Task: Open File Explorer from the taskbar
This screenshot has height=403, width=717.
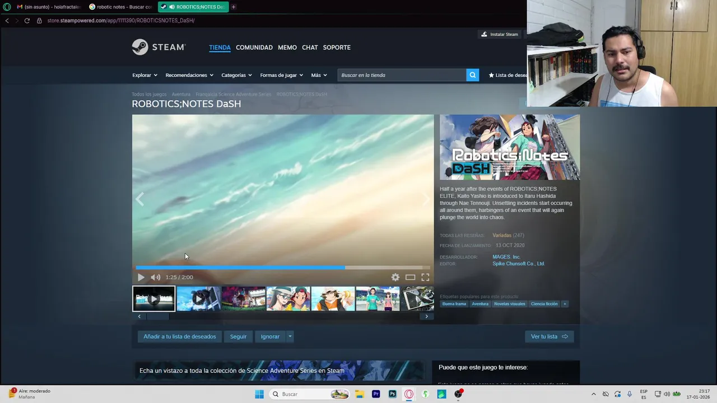Action: [x=359, y=394]
